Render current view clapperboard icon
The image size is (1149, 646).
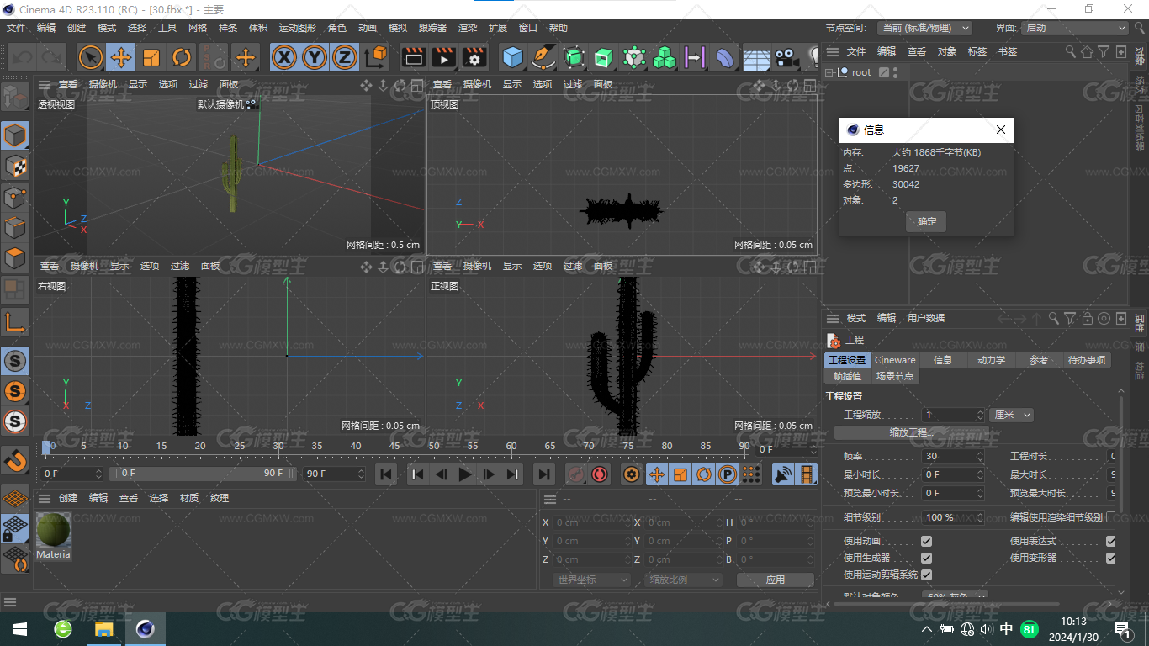tap(413, 57)
